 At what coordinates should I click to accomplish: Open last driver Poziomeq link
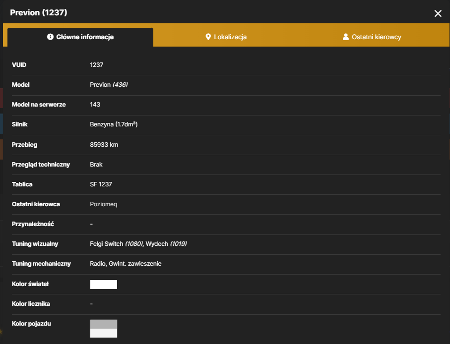(103, 204)
